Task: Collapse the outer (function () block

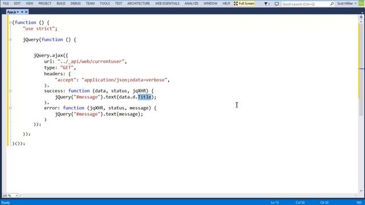Action: [10, 23]
